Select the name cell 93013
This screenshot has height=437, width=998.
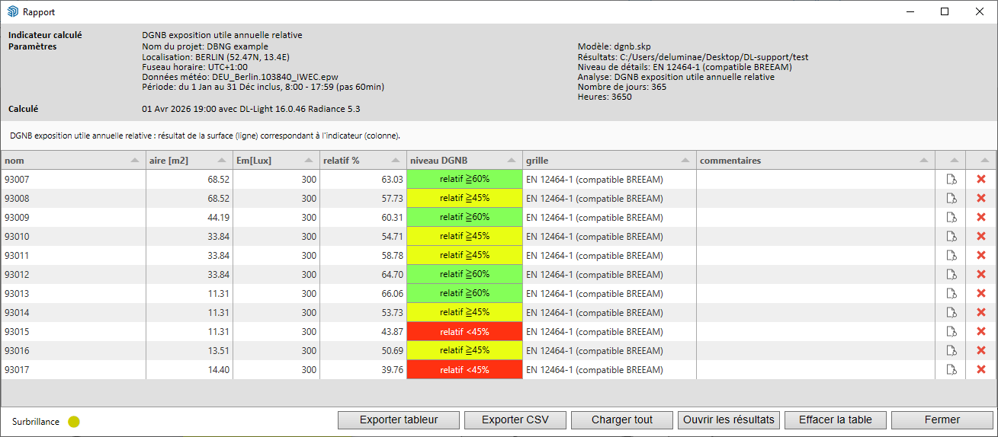(73, 294)
